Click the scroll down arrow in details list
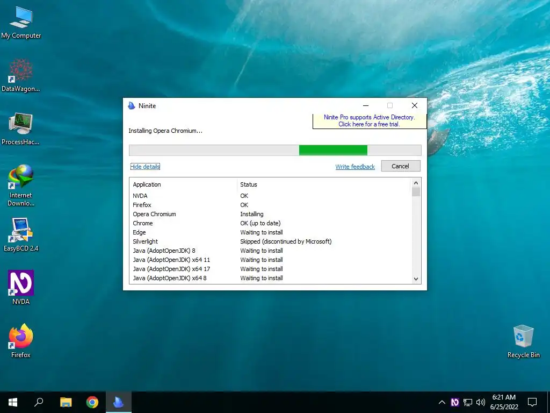Screen dimensions: 550x413 point(416,279)
